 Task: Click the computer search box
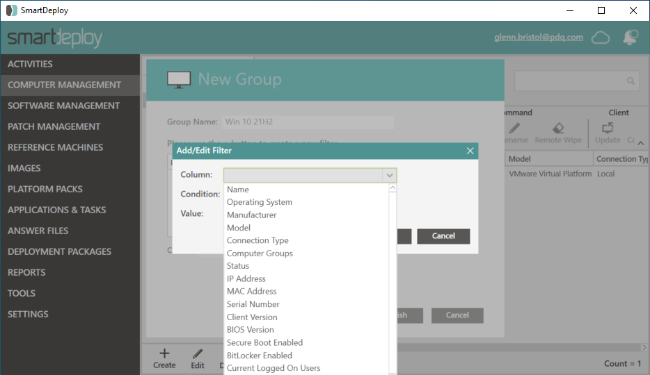(577, 81)
